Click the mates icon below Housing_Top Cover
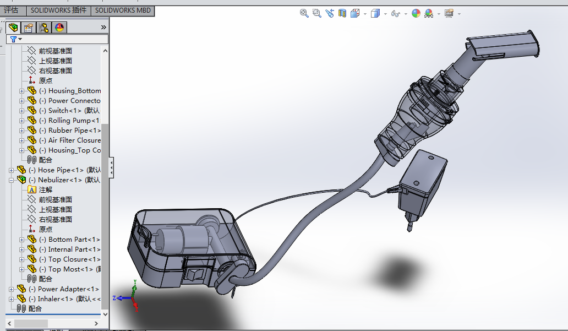The image size is (568, 331). click(32, 160)
